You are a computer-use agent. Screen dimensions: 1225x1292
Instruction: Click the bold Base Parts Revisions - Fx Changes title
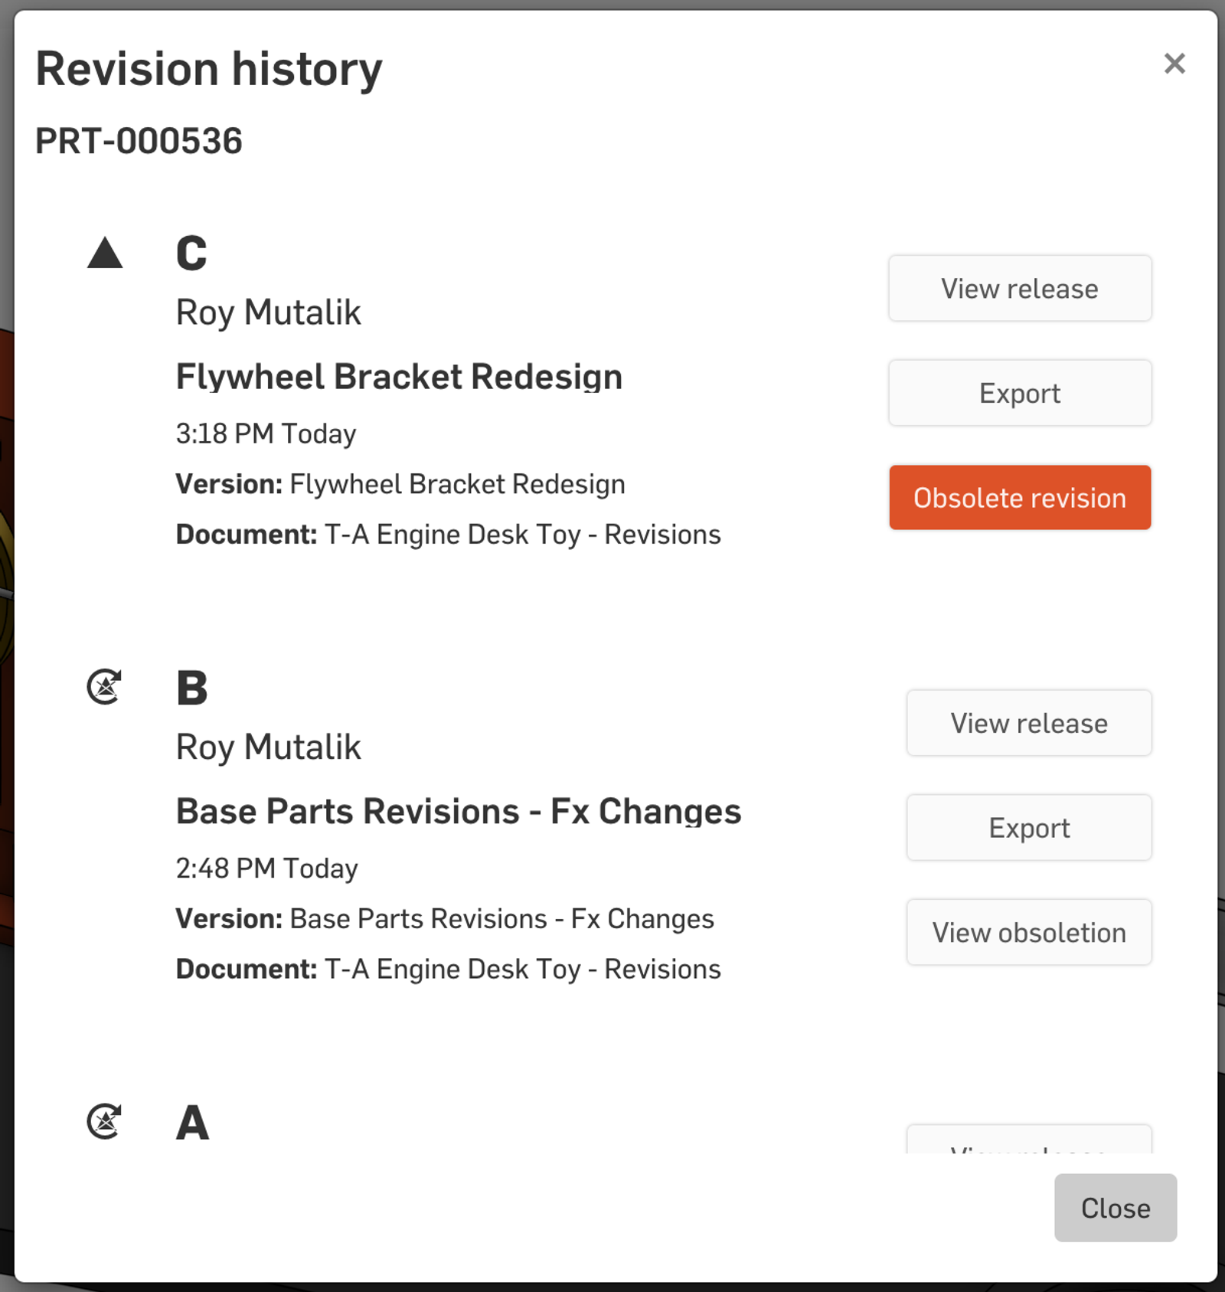click(458, 811)
